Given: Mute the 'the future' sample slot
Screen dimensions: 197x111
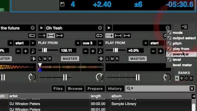Looking at the screenshot, I should pyautogui.click(x=33, y=59).
